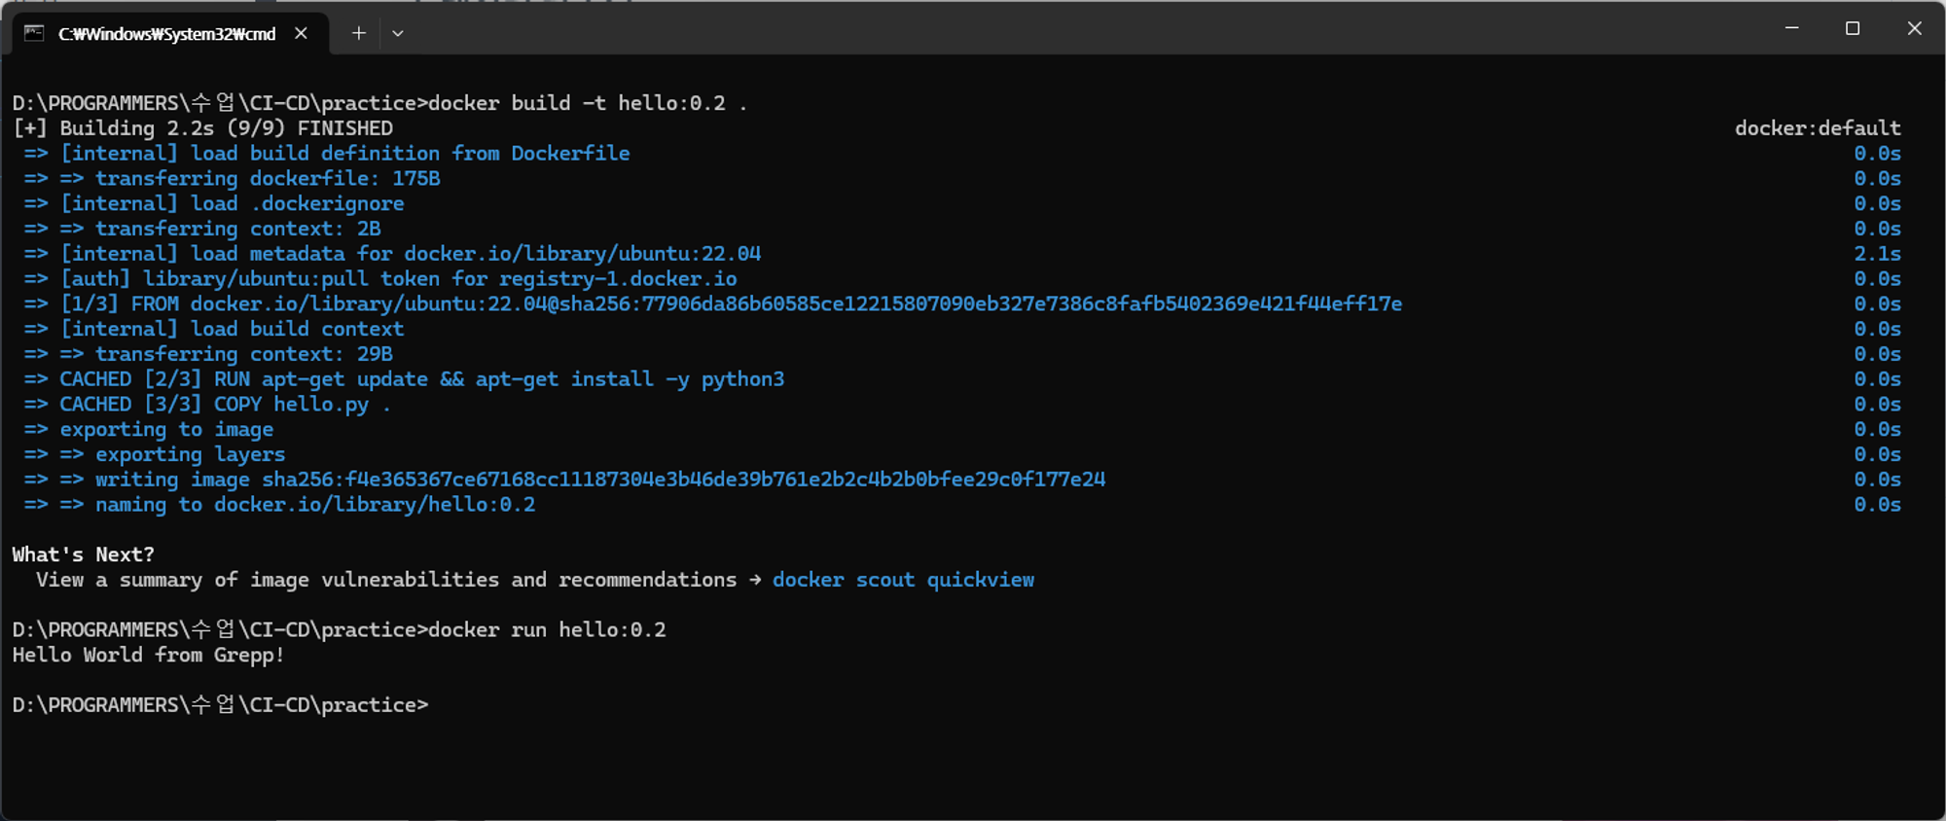This screenshot has width=1946, height=821.
Task: Click the 2.1s timing value
Action: [x=1877, y=254]
